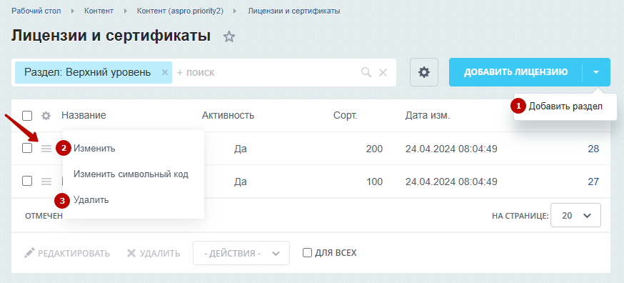Open column settings gear in table header

46,116
